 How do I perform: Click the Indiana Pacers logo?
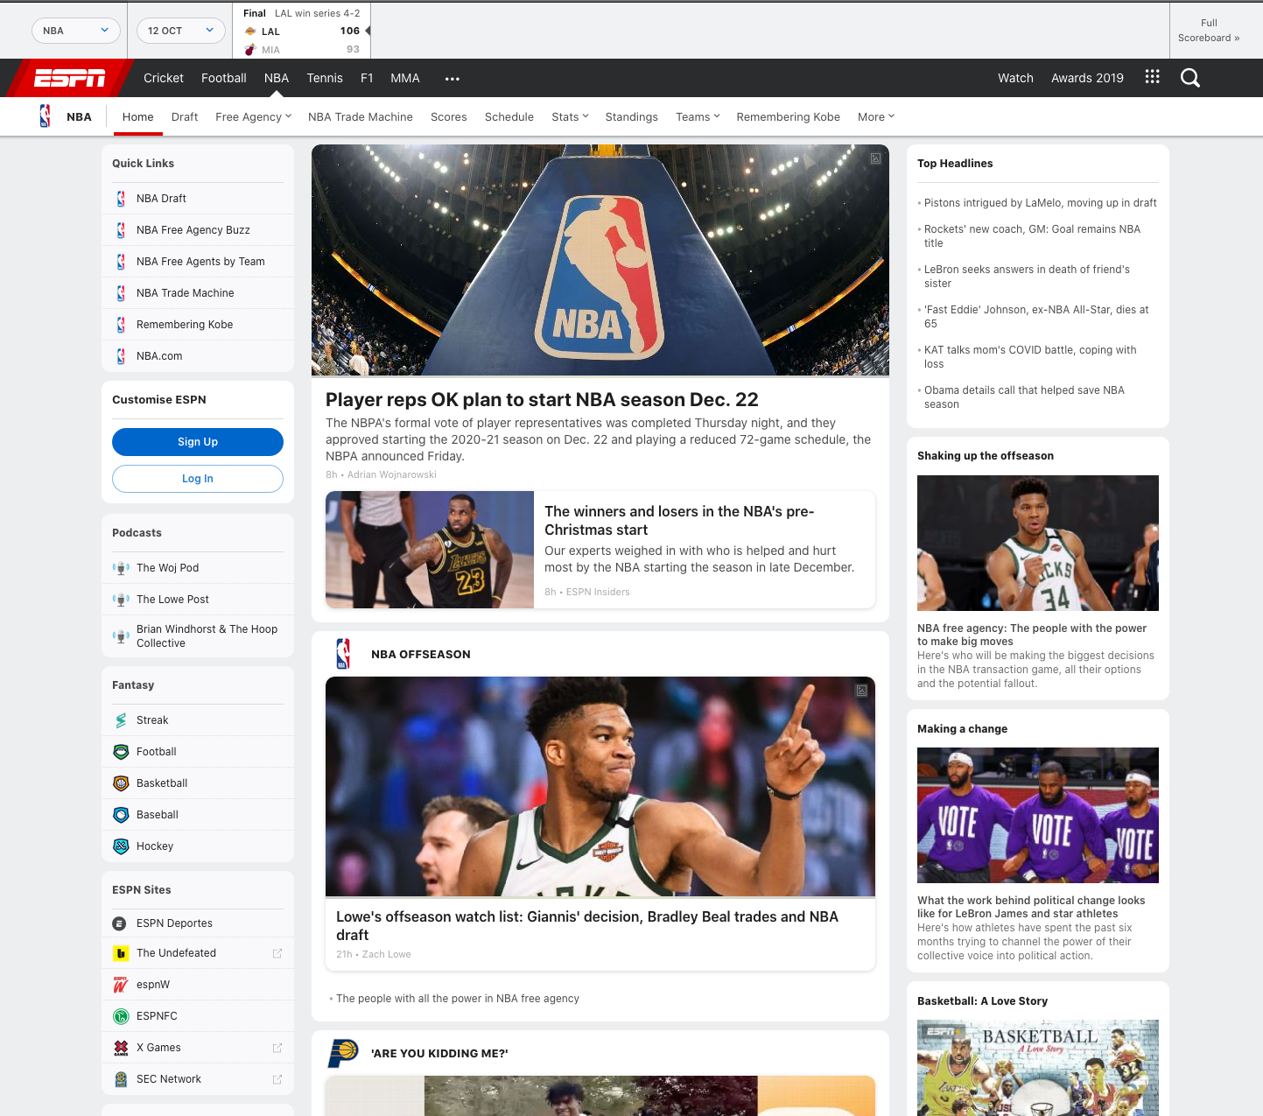(343, 1053)
